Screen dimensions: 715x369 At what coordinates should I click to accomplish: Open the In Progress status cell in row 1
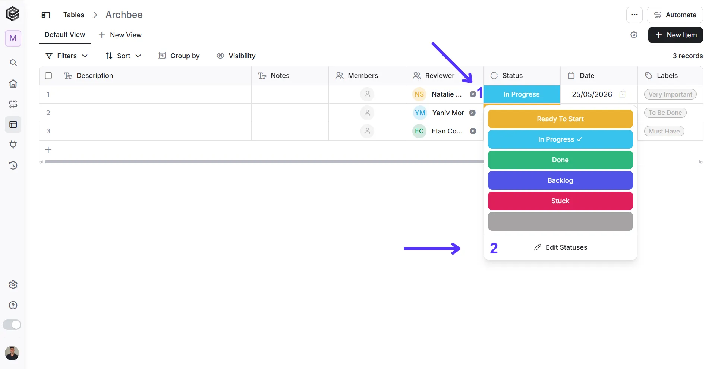coord(522,94)
